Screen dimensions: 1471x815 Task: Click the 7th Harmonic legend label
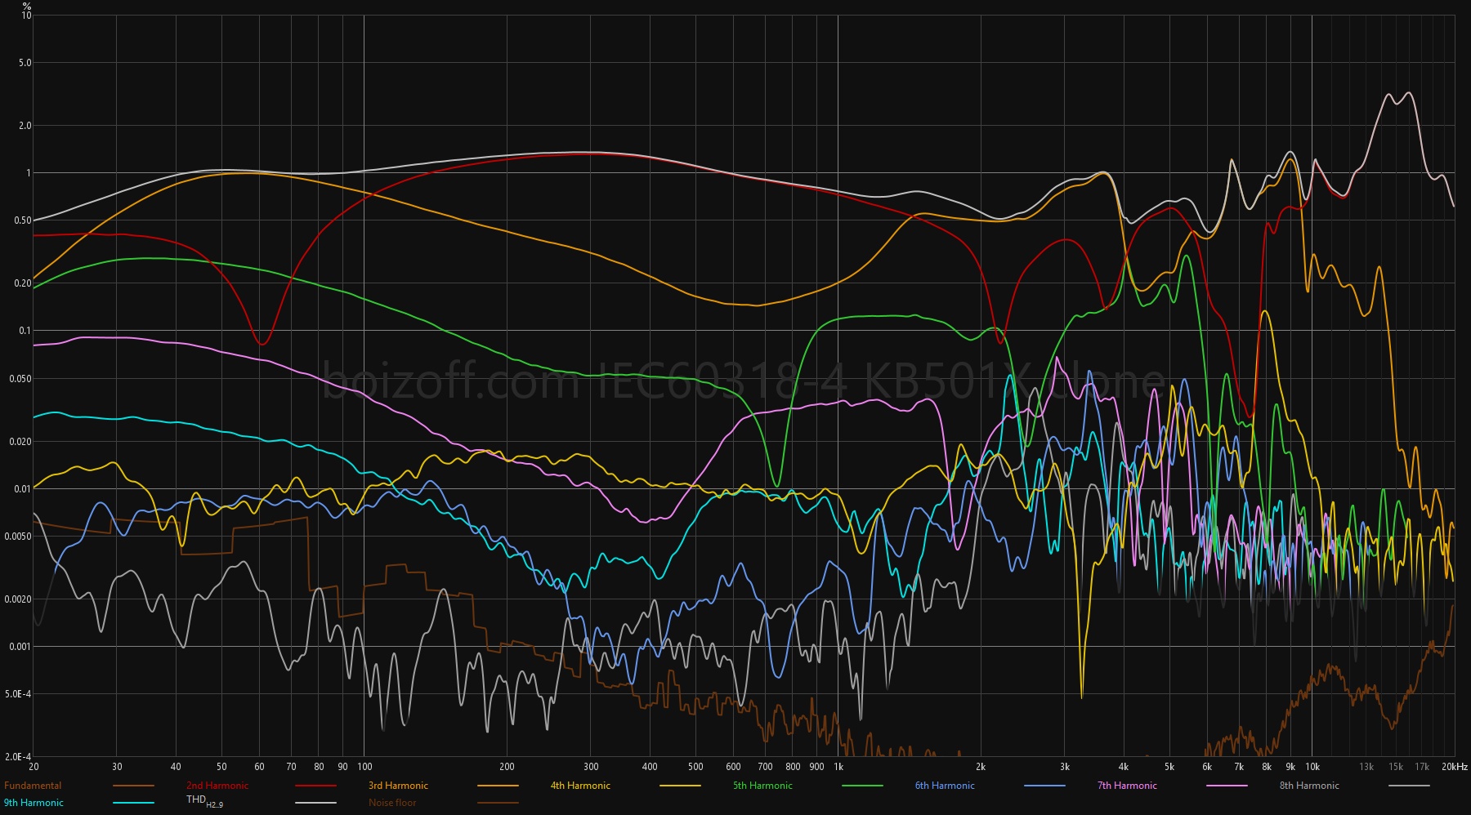pyautogui.click(x=1127, y=786)
